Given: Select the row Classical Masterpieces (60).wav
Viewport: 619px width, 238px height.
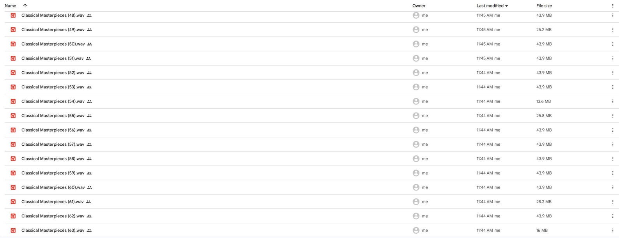Looking at the screenshot, I should (x=311, y=187).
